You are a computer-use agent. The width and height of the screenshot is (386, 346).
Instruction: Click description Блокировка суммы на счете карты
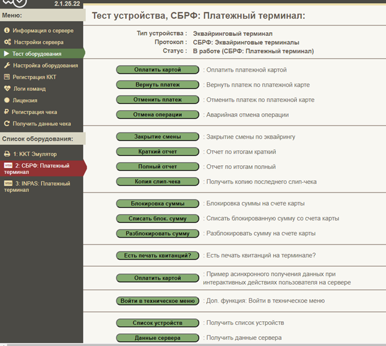(255, 204)
